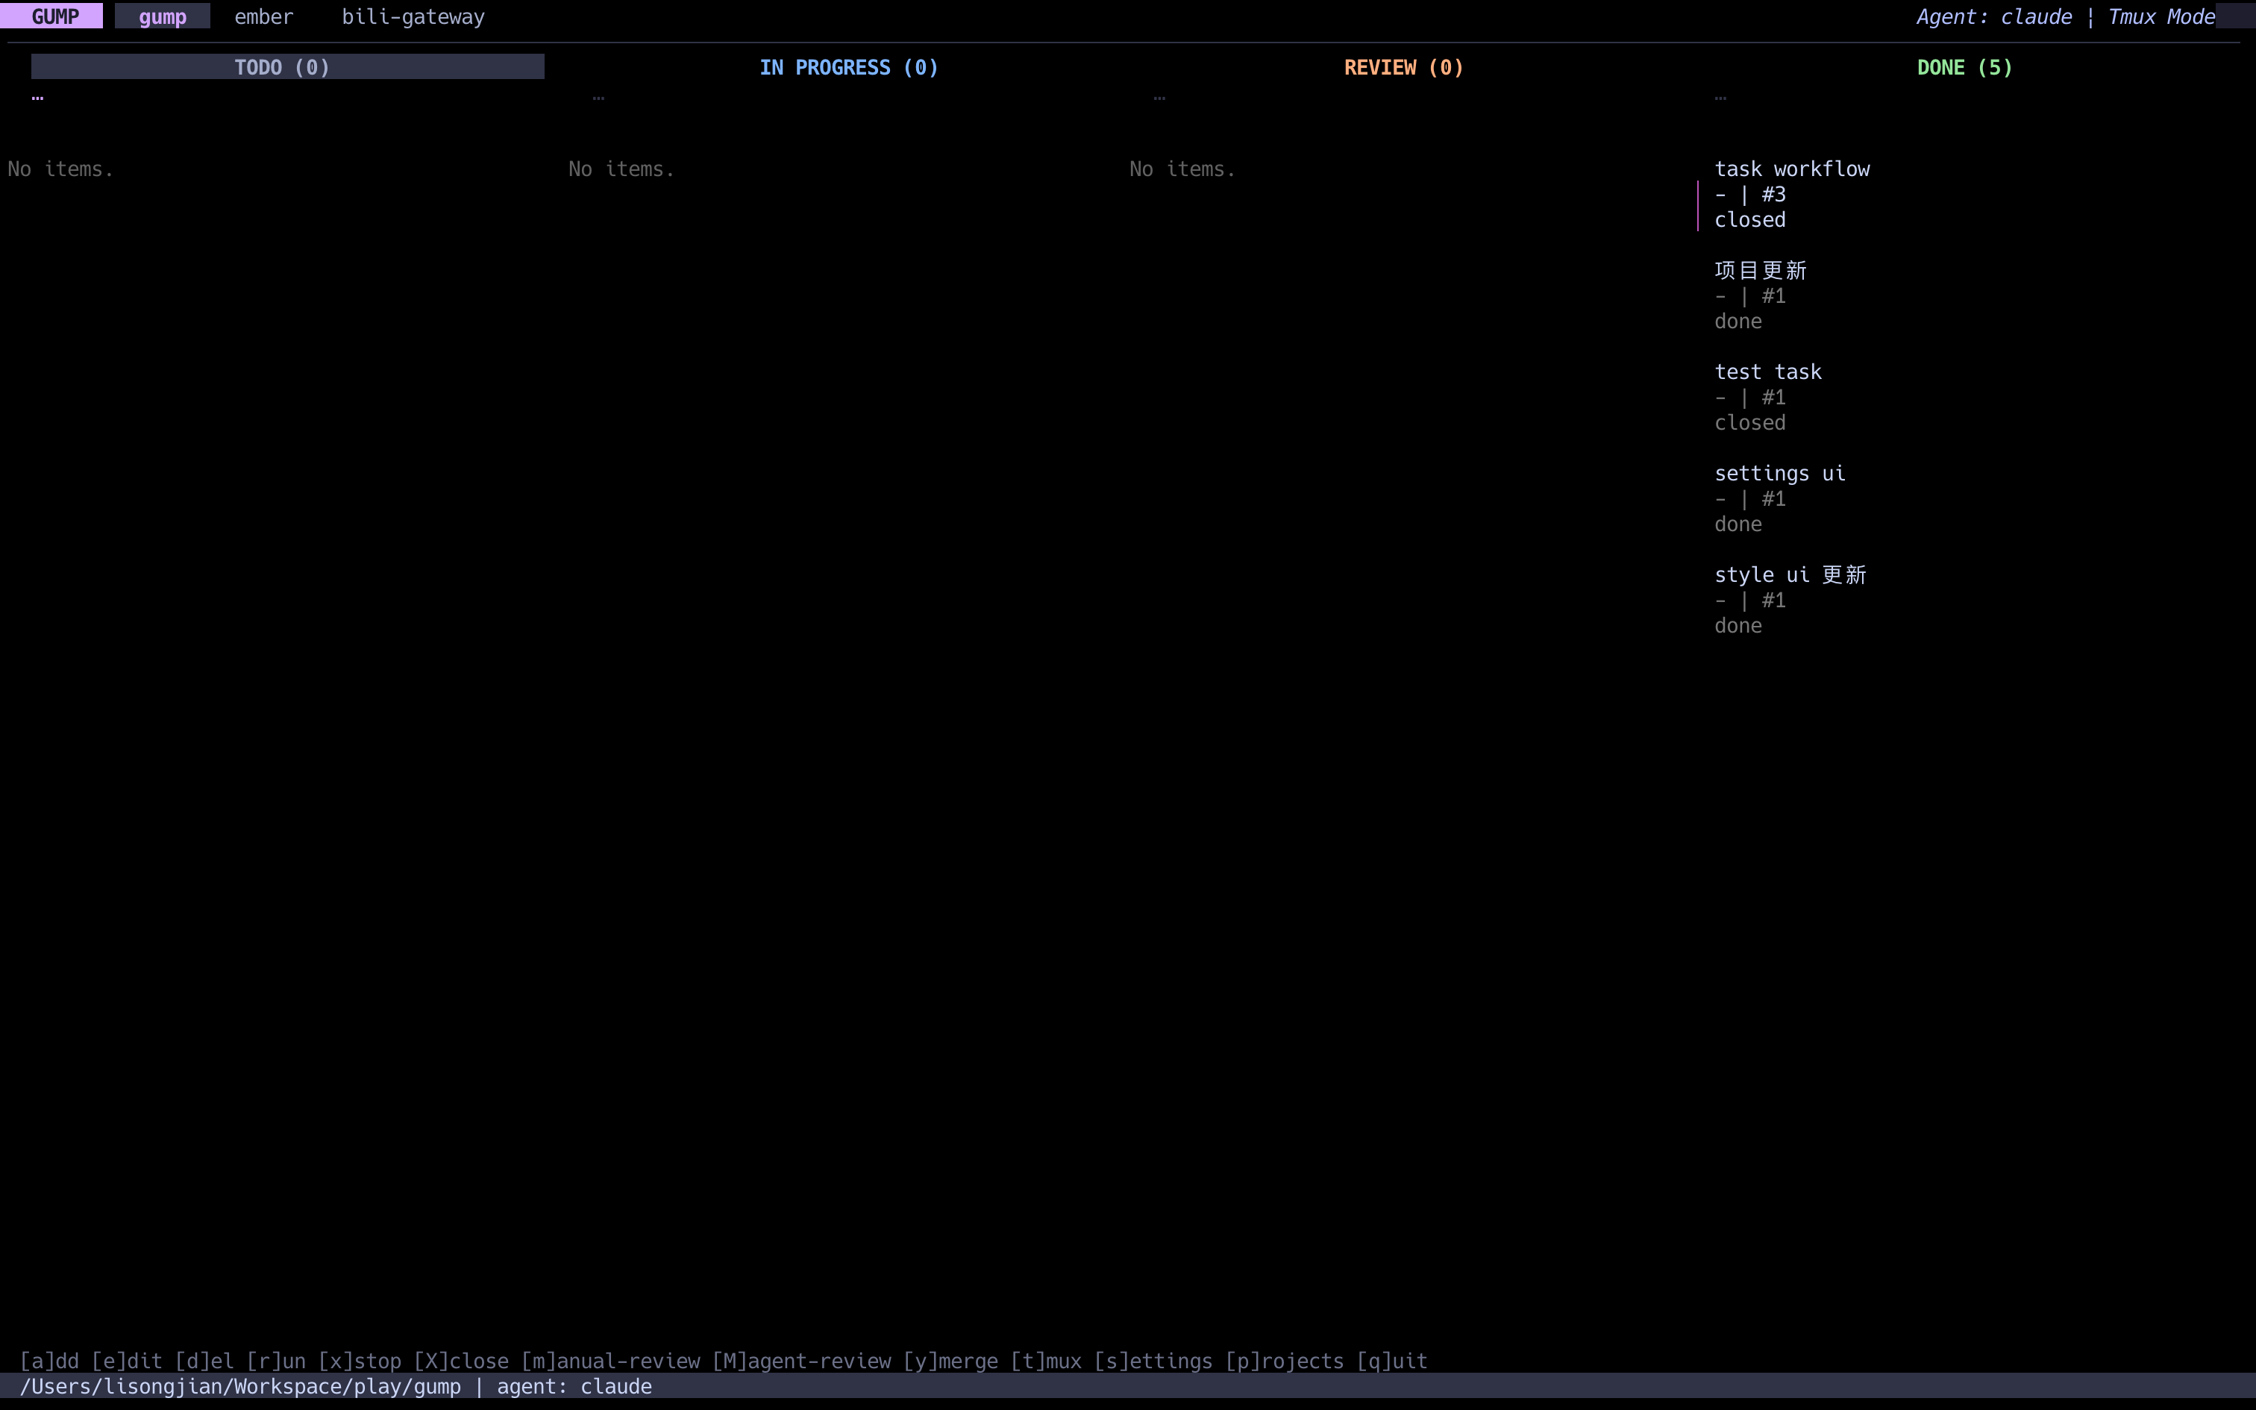Click the [s]ettings shortcut hint
This screenshot has width=2256, height=1410.
(1153, 1361)
